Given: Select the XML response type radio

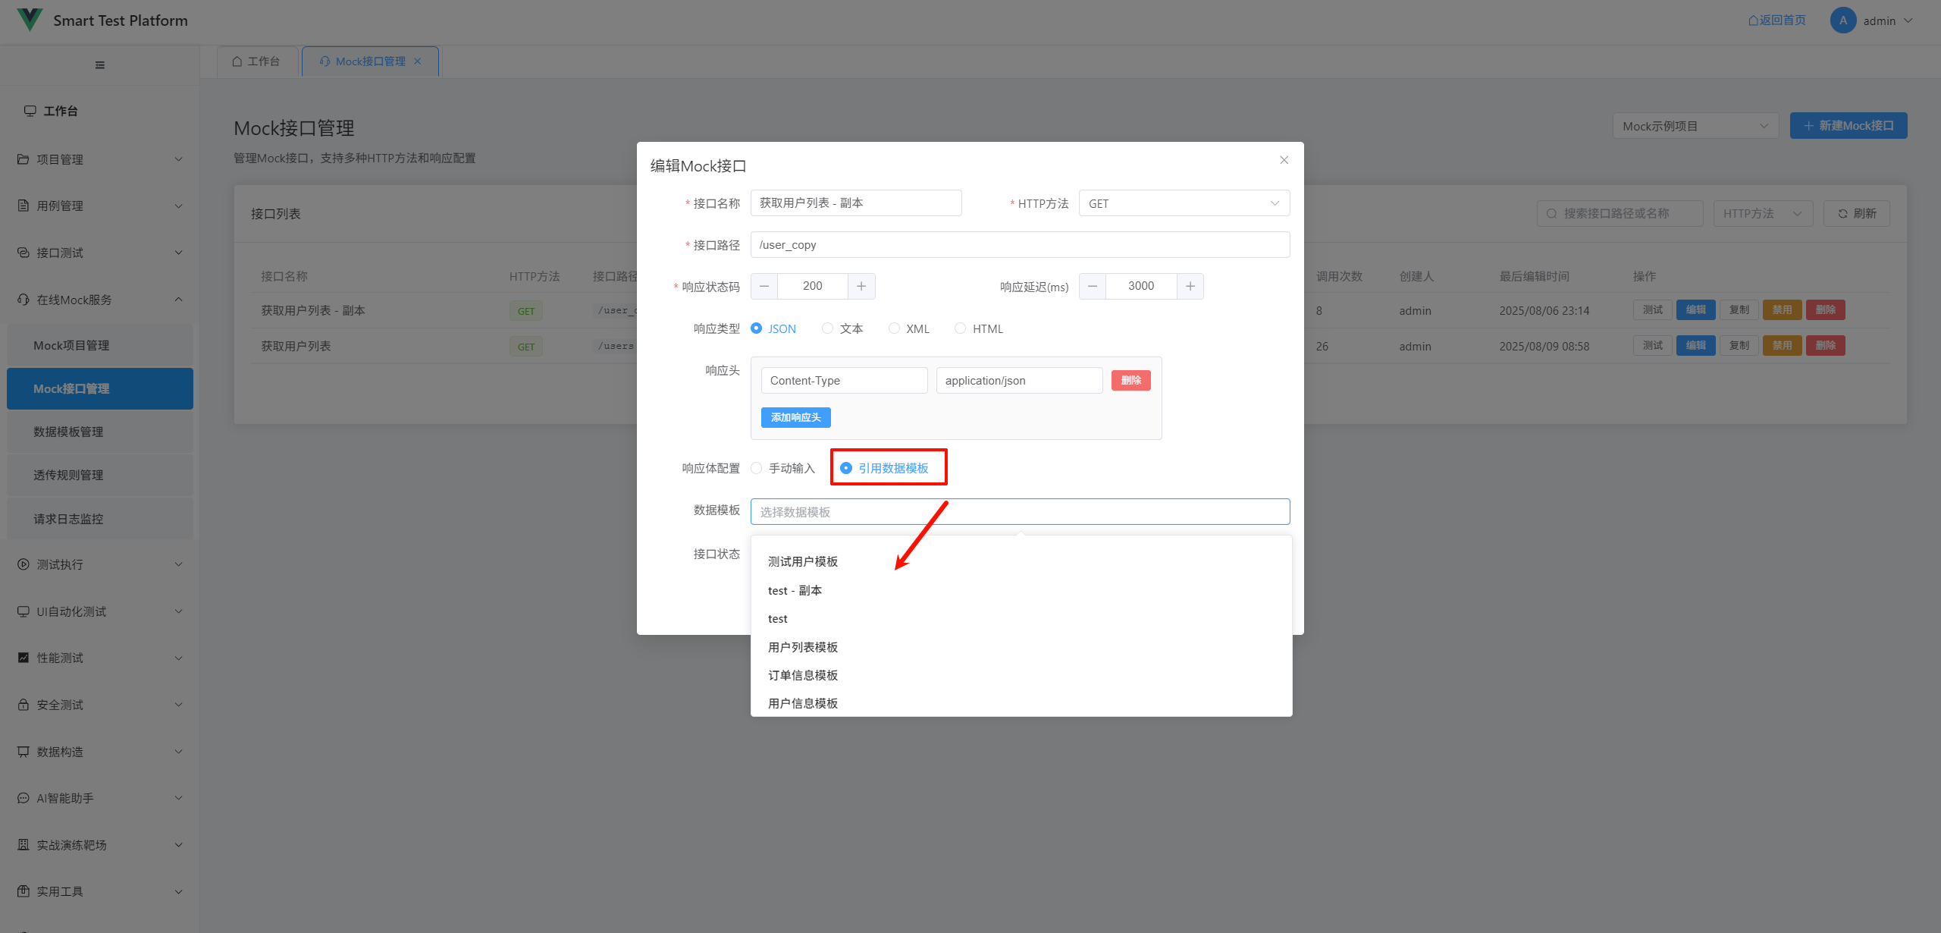Looking at the screenshot, I should coord(895,328).
